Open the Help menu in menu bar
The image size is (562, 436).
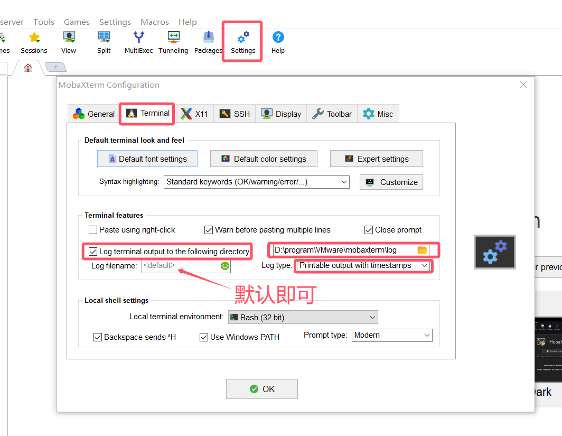pyautogui.click(x=188, y=22)
